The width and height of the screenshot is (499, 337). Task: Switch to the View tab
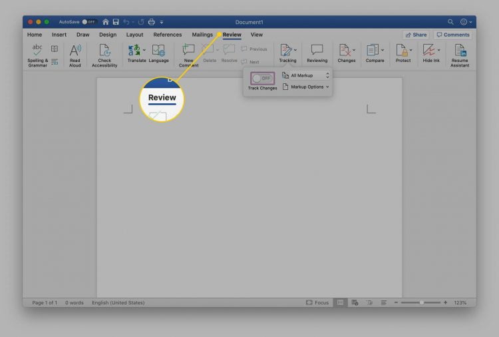pyautogui.click(x=257, y=35)
